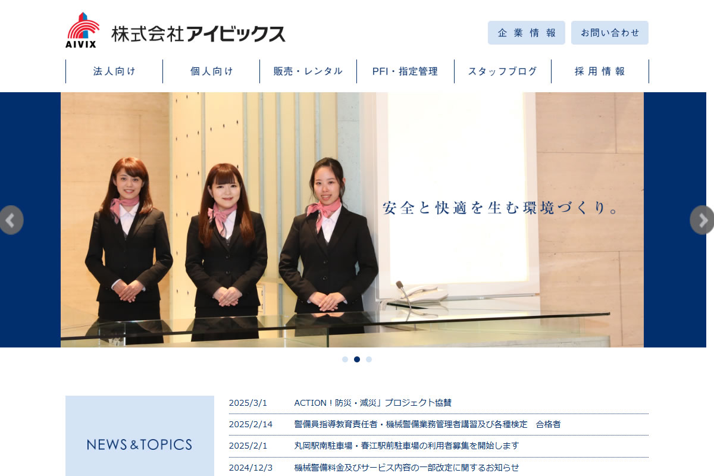Image resolution: width=714 pixels, height=476 pixels.
Task: Advance carousel with right arrow
Action: point(703,220)
